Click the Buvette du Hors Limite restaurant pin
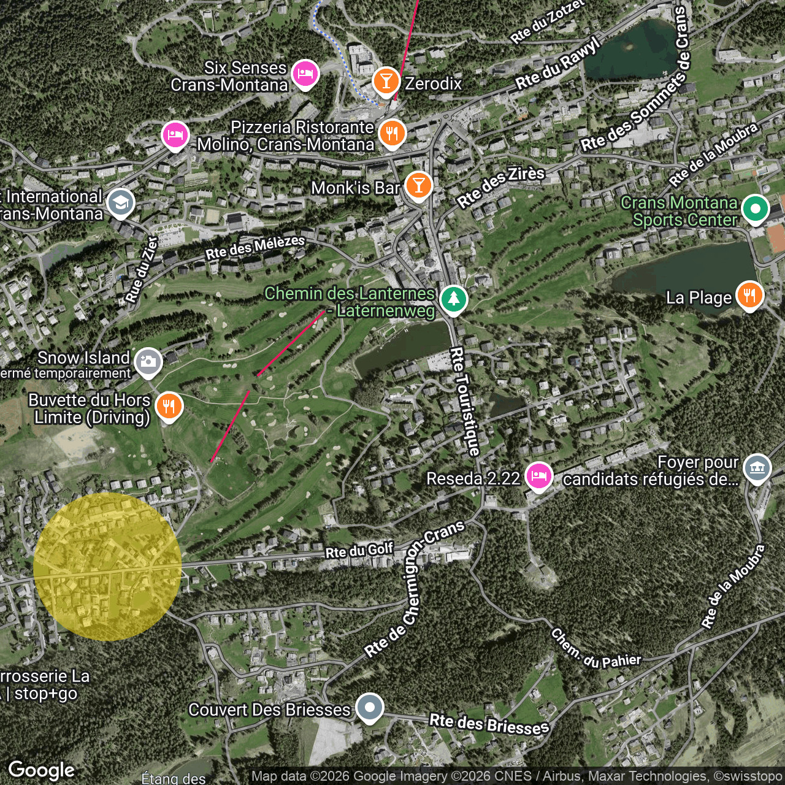 coord(169,407)
